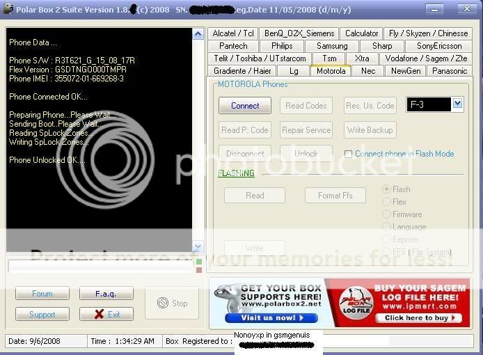This screenshot has height=355, width=483.
Task: Open the Fly / Skyzen / Chinesse tab
Action: tap(428, 33)
